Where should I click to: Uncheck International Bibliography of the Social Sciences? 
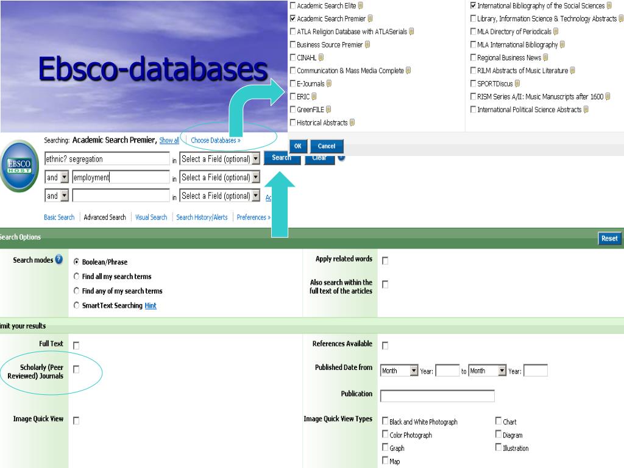[473, 5]
